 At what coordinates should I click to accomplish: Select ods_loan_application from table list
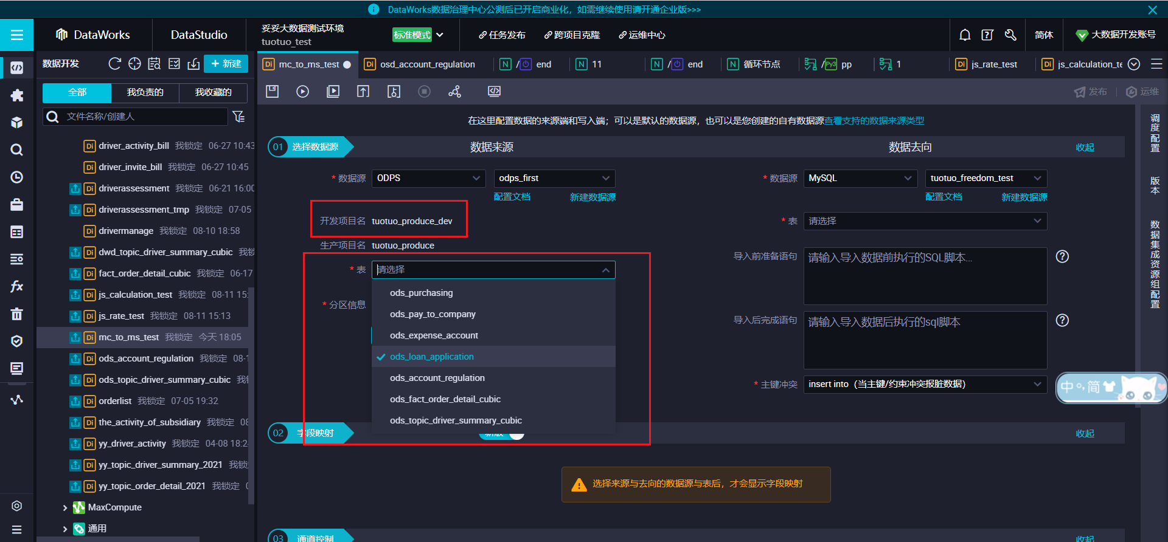[493, 357]
